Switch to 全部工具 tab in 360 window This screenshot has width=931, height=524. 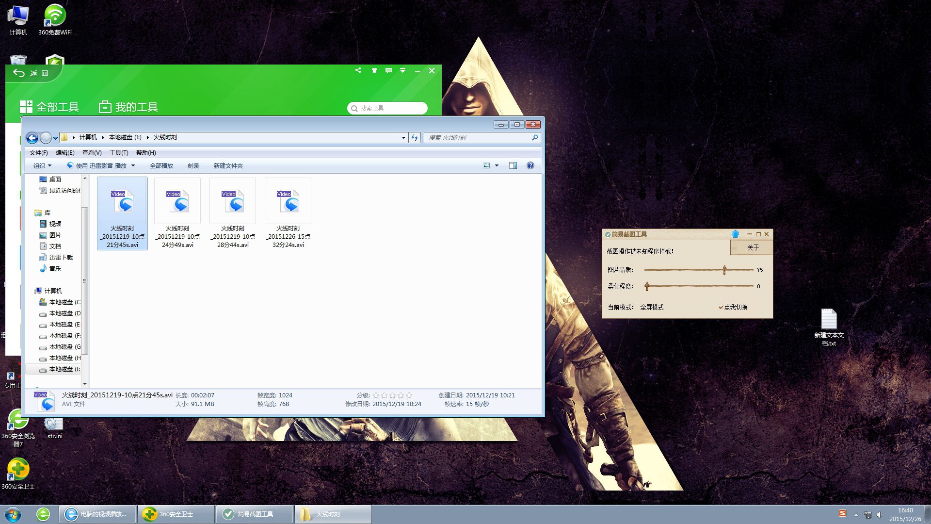pyautogui.click(x=49, y=107)
